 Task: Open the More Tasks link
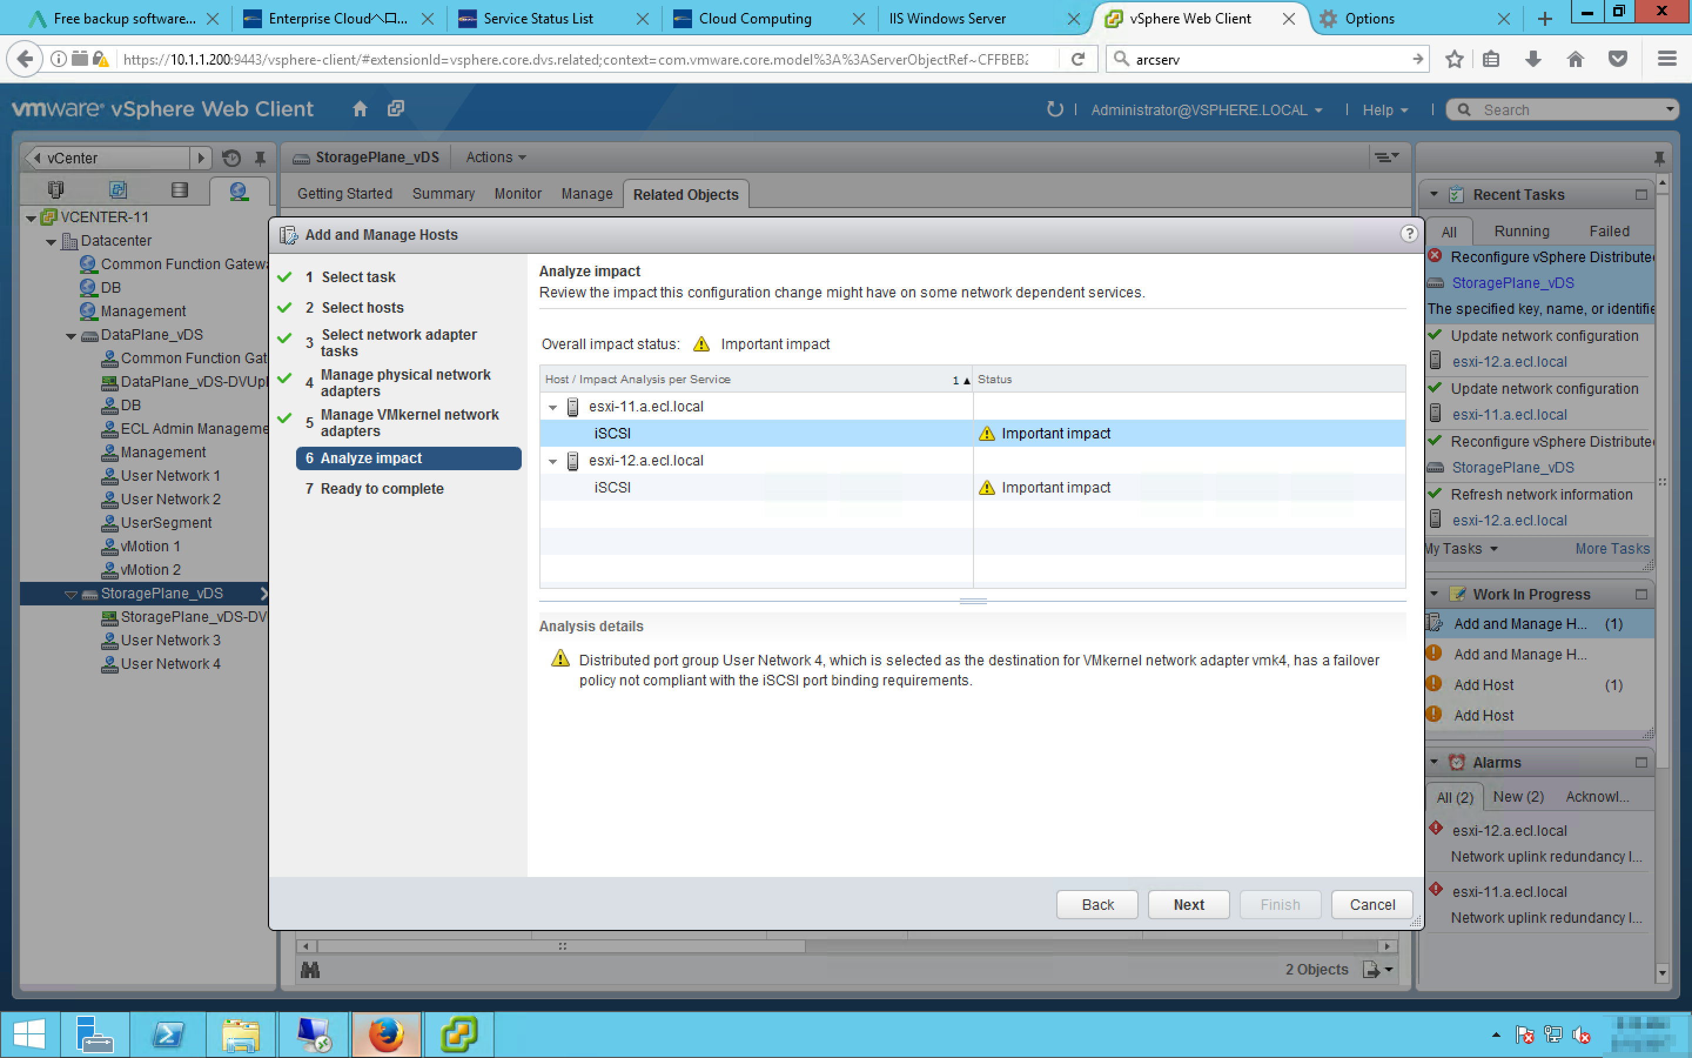pyautogui.click(x=1612, y=550)
